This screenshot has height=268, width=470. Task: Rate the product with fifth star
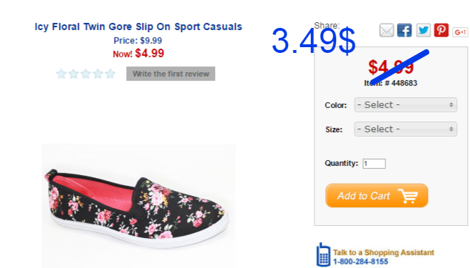tap(110, 74)
